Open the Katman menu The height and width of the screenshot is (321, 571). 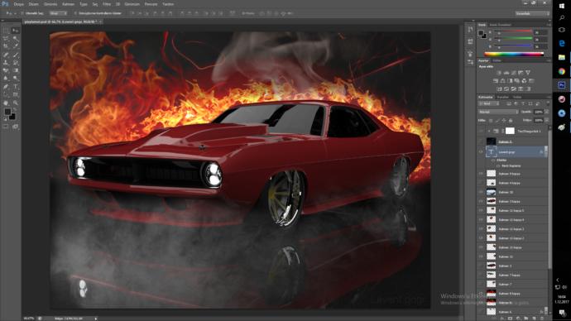coord(68,4)
